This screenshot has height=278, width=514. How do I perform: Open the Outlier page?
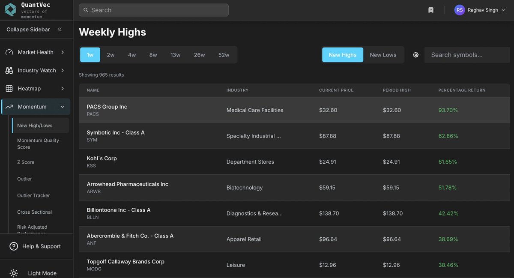24,179
